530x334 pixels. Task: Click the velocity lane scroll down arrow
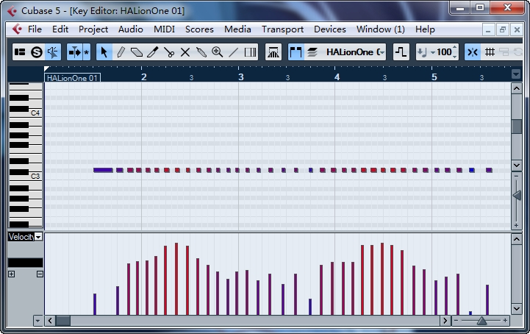(x=517, y=309)
